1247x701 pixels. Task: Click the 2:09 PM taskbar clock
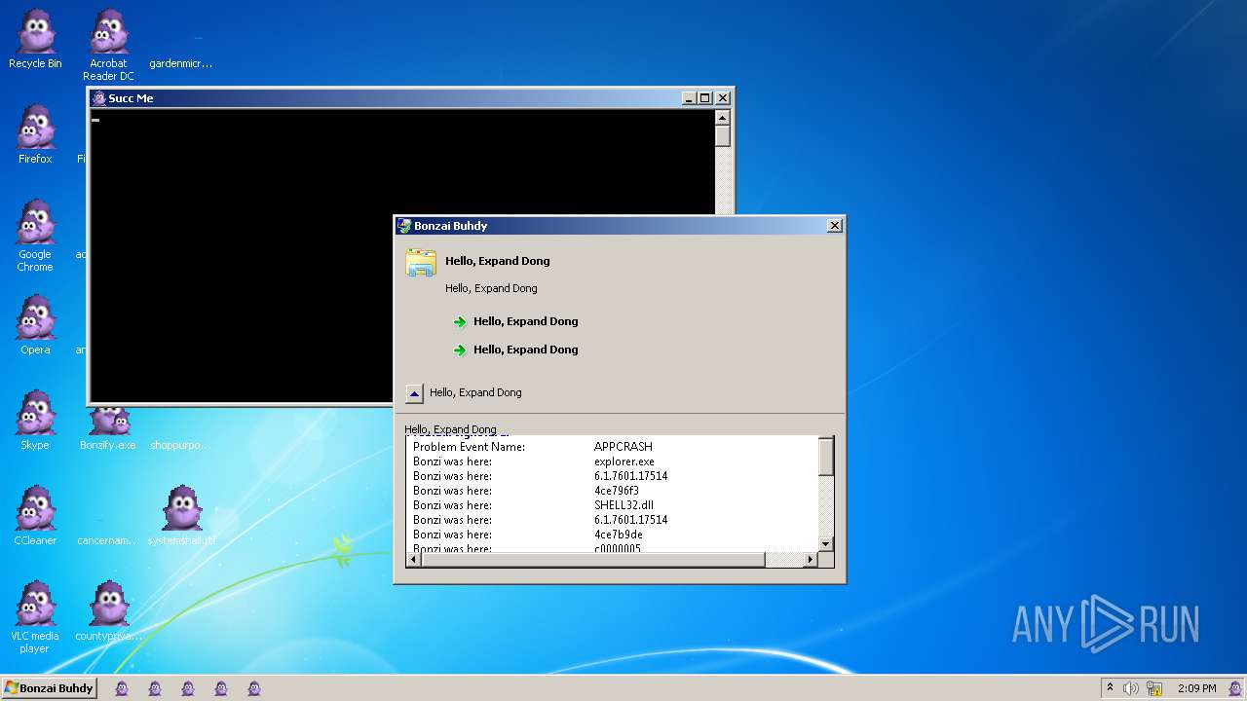[1196, 688]
